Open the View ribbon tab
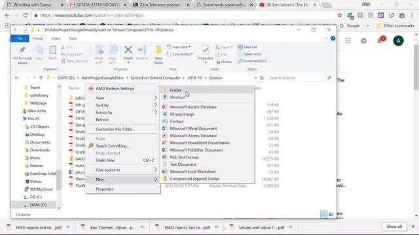419x235 pixels. [x=73, y=39]
